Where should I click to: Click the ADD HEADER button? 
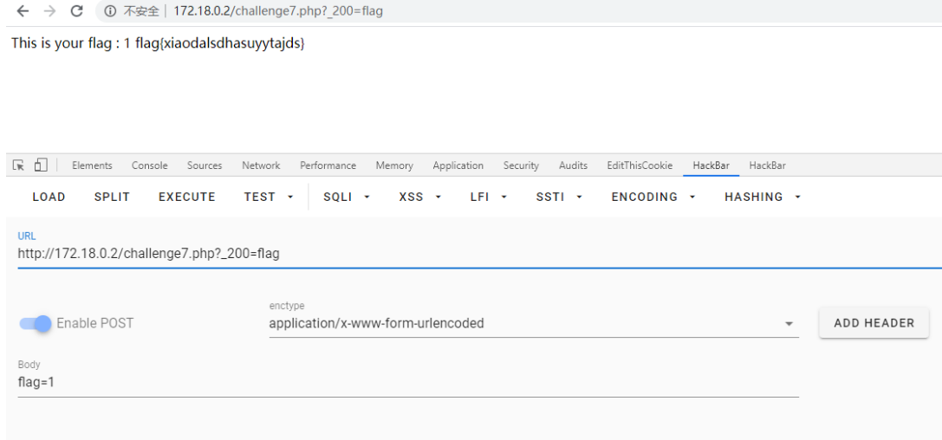point(874,323)
